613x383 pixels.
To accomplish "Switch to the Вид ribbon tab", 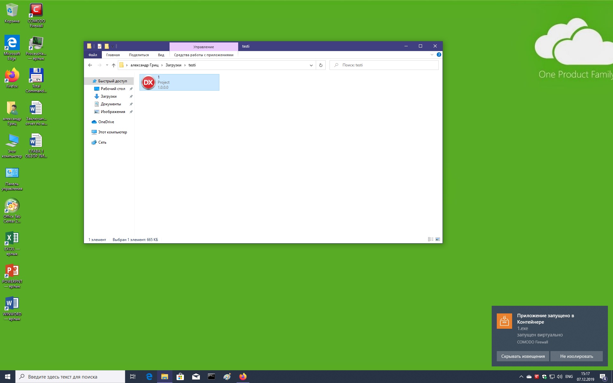I will coord(161,55).
